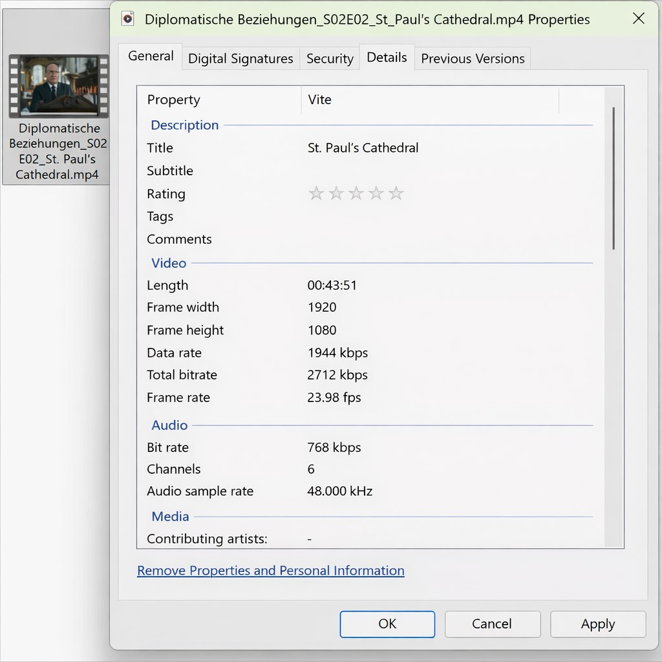662x662 pixels.
Task: Rate the video three stars
Action: tap(357, 193)
